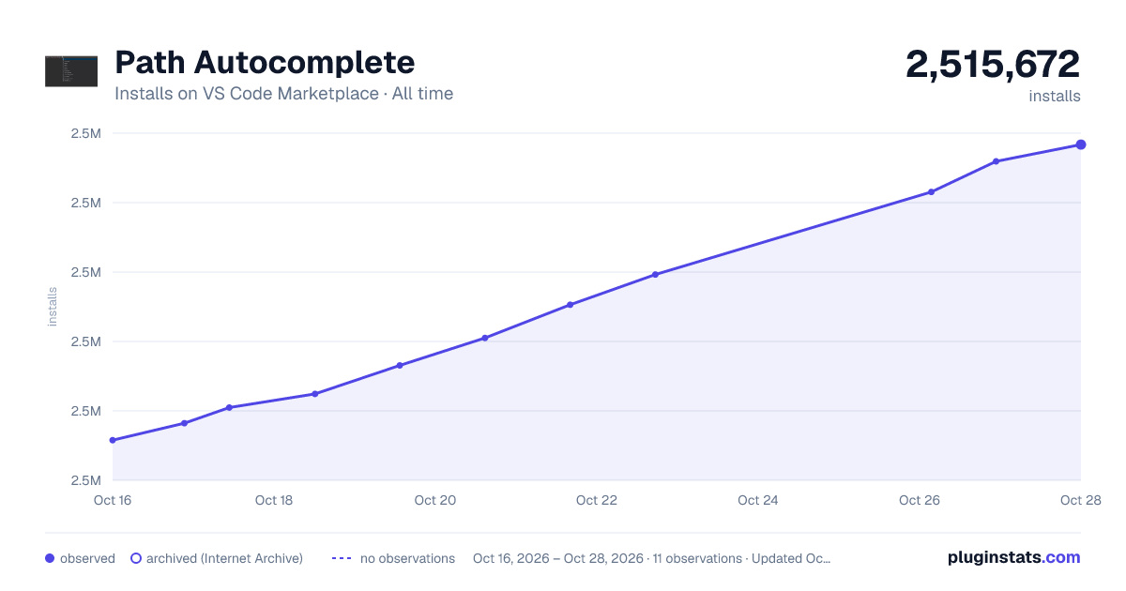Select the data point just before Oct 22
The width and height of the screenshot is (1126, 591).
point(570,304)
